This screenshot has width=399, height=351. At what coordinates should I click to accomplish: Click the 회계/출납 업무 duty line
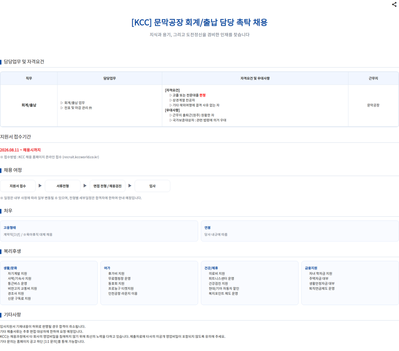[73, 103]
